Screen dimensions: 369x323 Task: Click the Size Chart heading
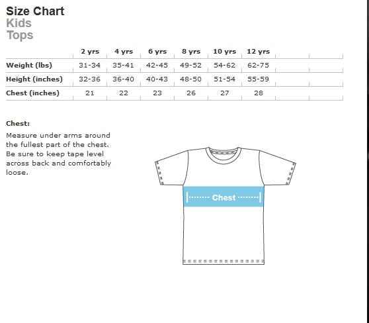pyautogui.click(x=35, y=11)
